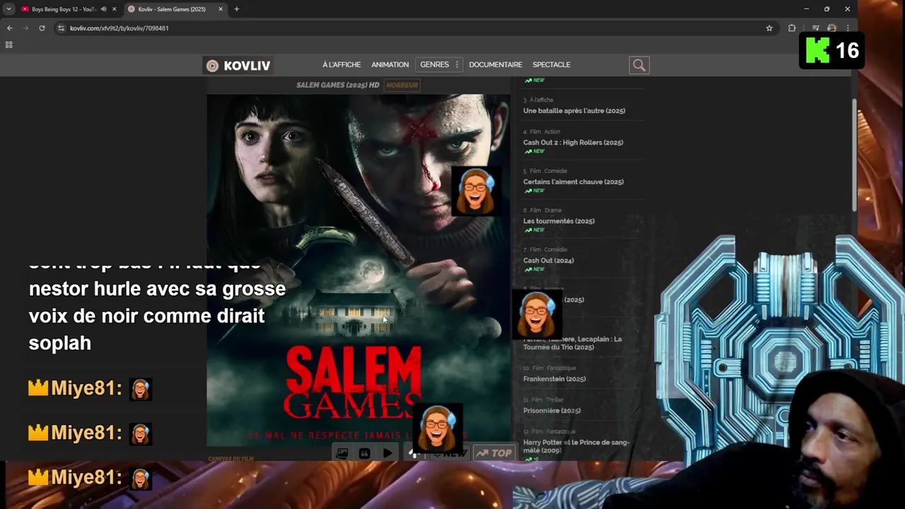Bookmark this page with the star icon
The height and width of the screenshot is (509, 905).
pos(769,28)
